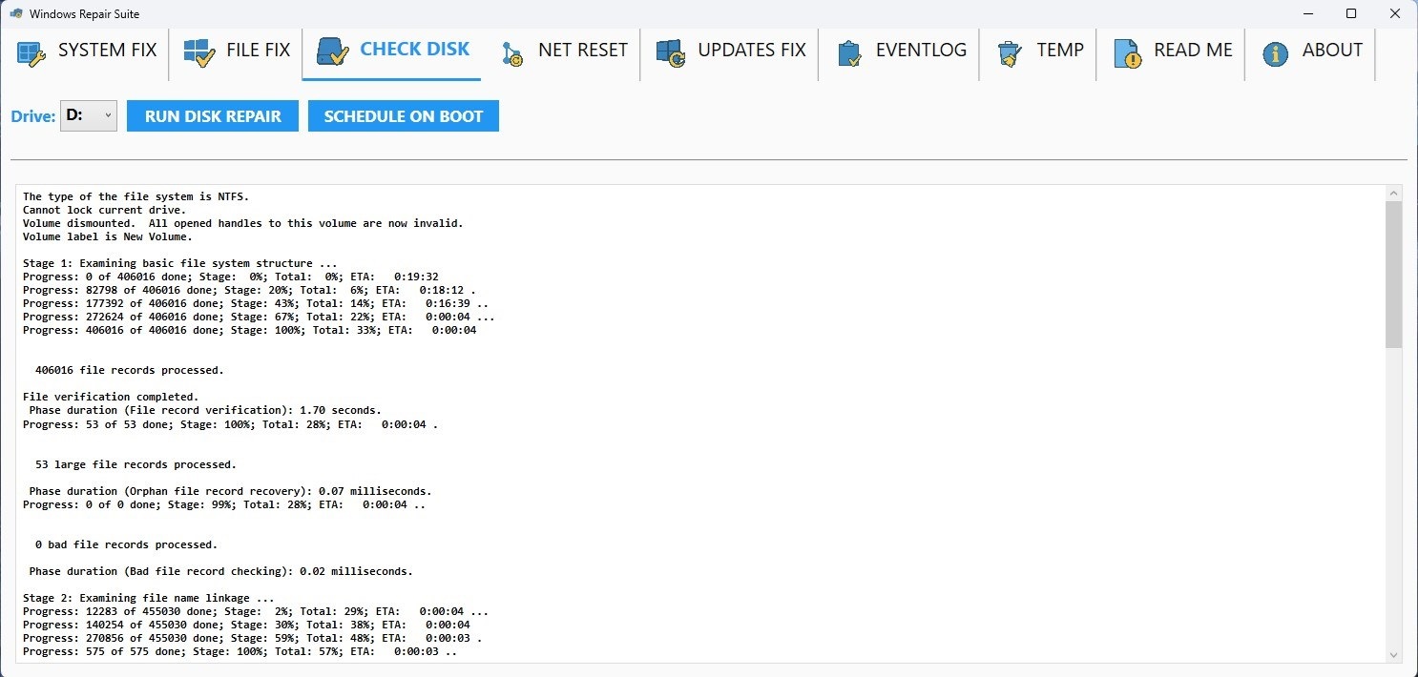Click the SCHEDULE ON BOOT button
The width and height of the screenshot is (1418, 677).
[x=403, y=116]
